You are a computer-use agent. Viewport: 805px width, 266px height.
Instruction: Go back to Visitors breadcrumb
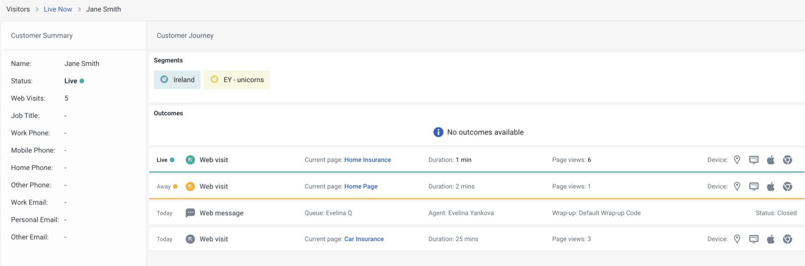pyautogui.click(x=18, y=9)
